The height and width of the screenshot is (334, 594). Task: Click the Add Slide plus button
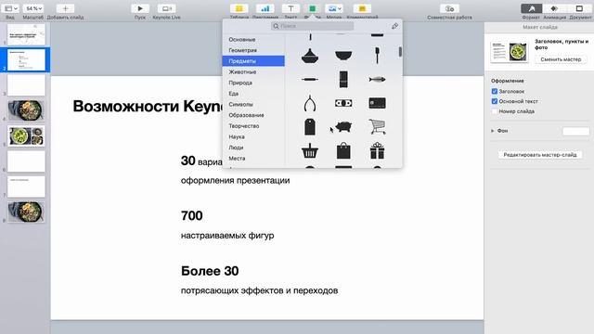pos(65,8)
